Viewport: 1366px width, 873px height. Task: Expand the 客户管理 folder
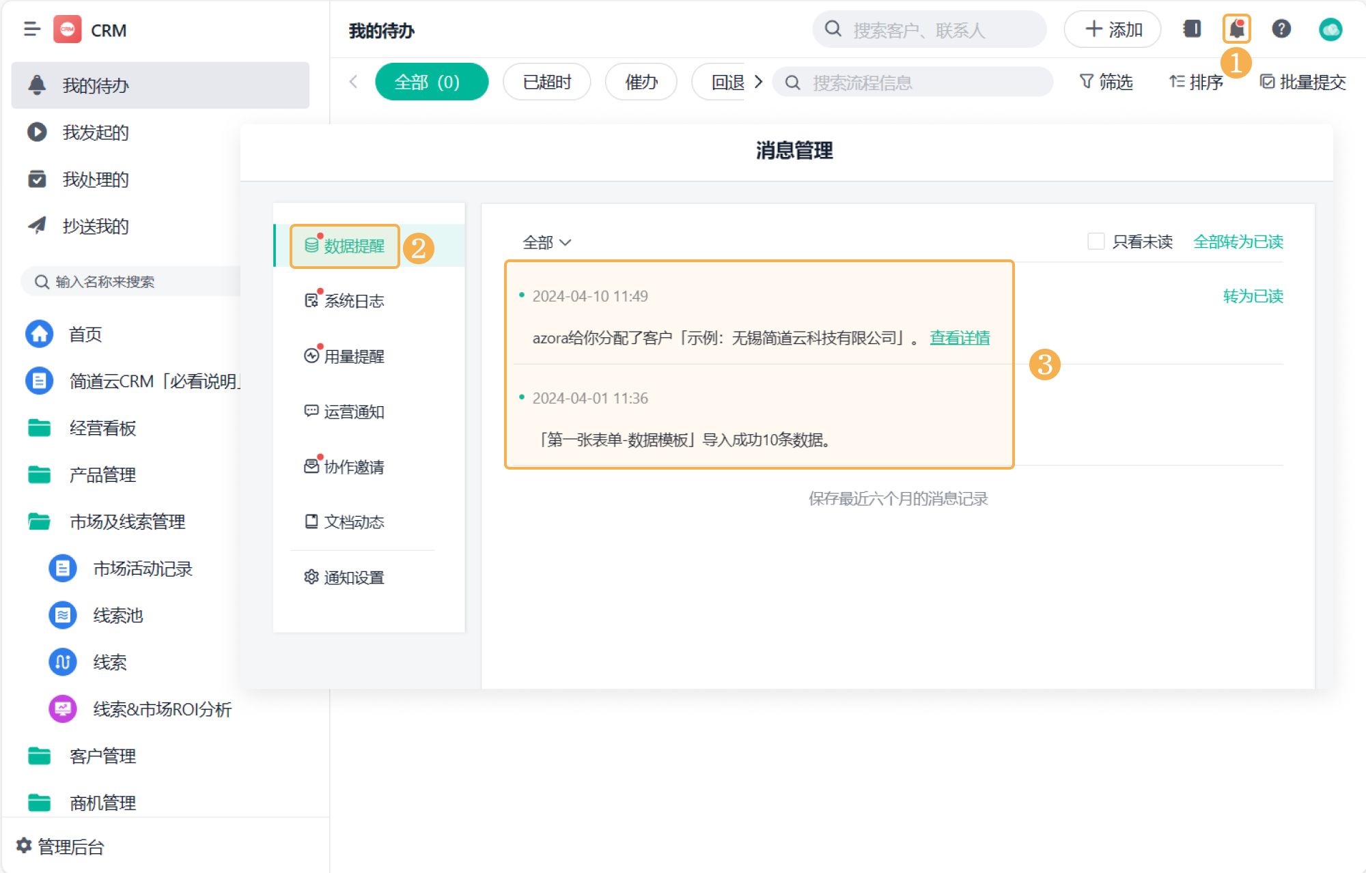pyautogui.click(x=102, y=756)
